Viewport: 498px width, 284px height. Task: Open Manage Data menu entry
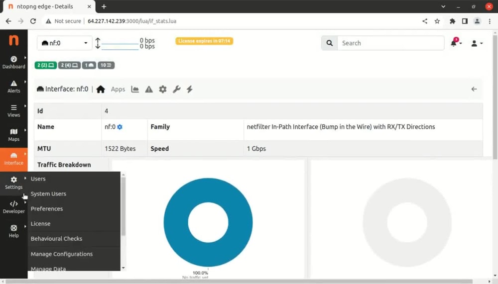[48, 269]
